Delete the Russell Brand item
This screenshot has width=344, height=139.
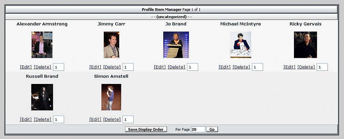[x=42, y=120]
